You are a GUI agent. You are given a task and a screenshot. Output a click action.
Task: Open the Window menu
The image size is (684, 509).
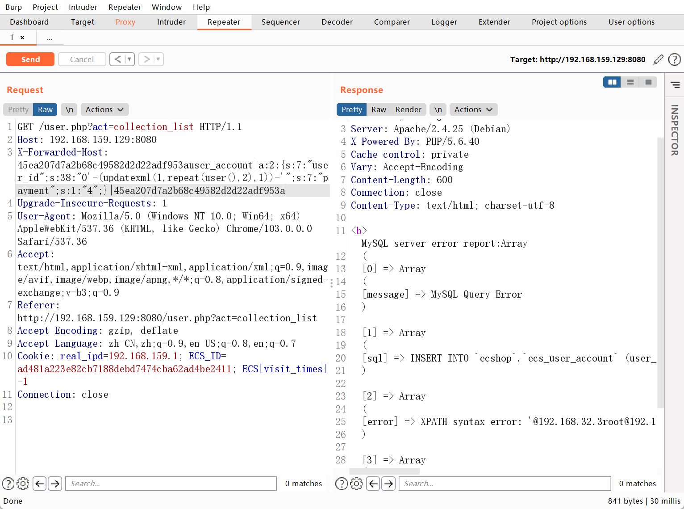pyautogui.click(x=167, y=7)
